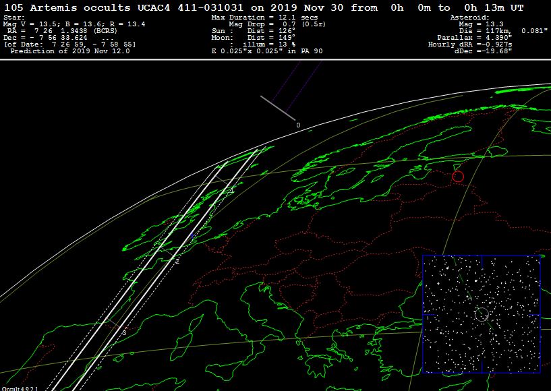Viewport: 551px width, 391px height.
Task: Click the "Max Duration = 12.1 secs" text
Action: click(258, 18)
